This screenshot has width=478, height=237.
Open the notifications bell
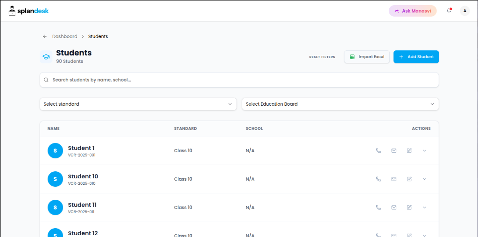449,11
